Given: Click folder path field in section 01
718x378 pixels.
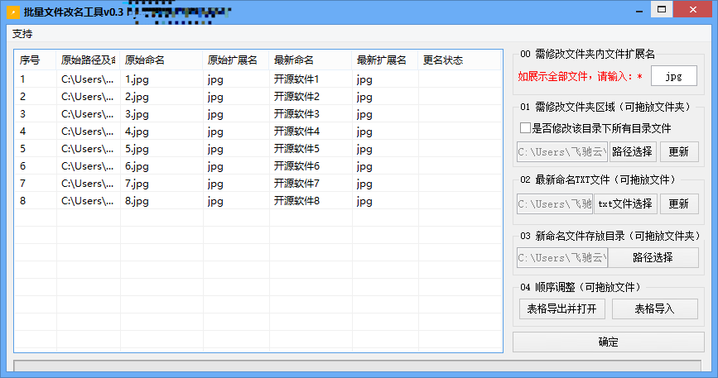Looking at the screenshot, I should pos(562,151).
